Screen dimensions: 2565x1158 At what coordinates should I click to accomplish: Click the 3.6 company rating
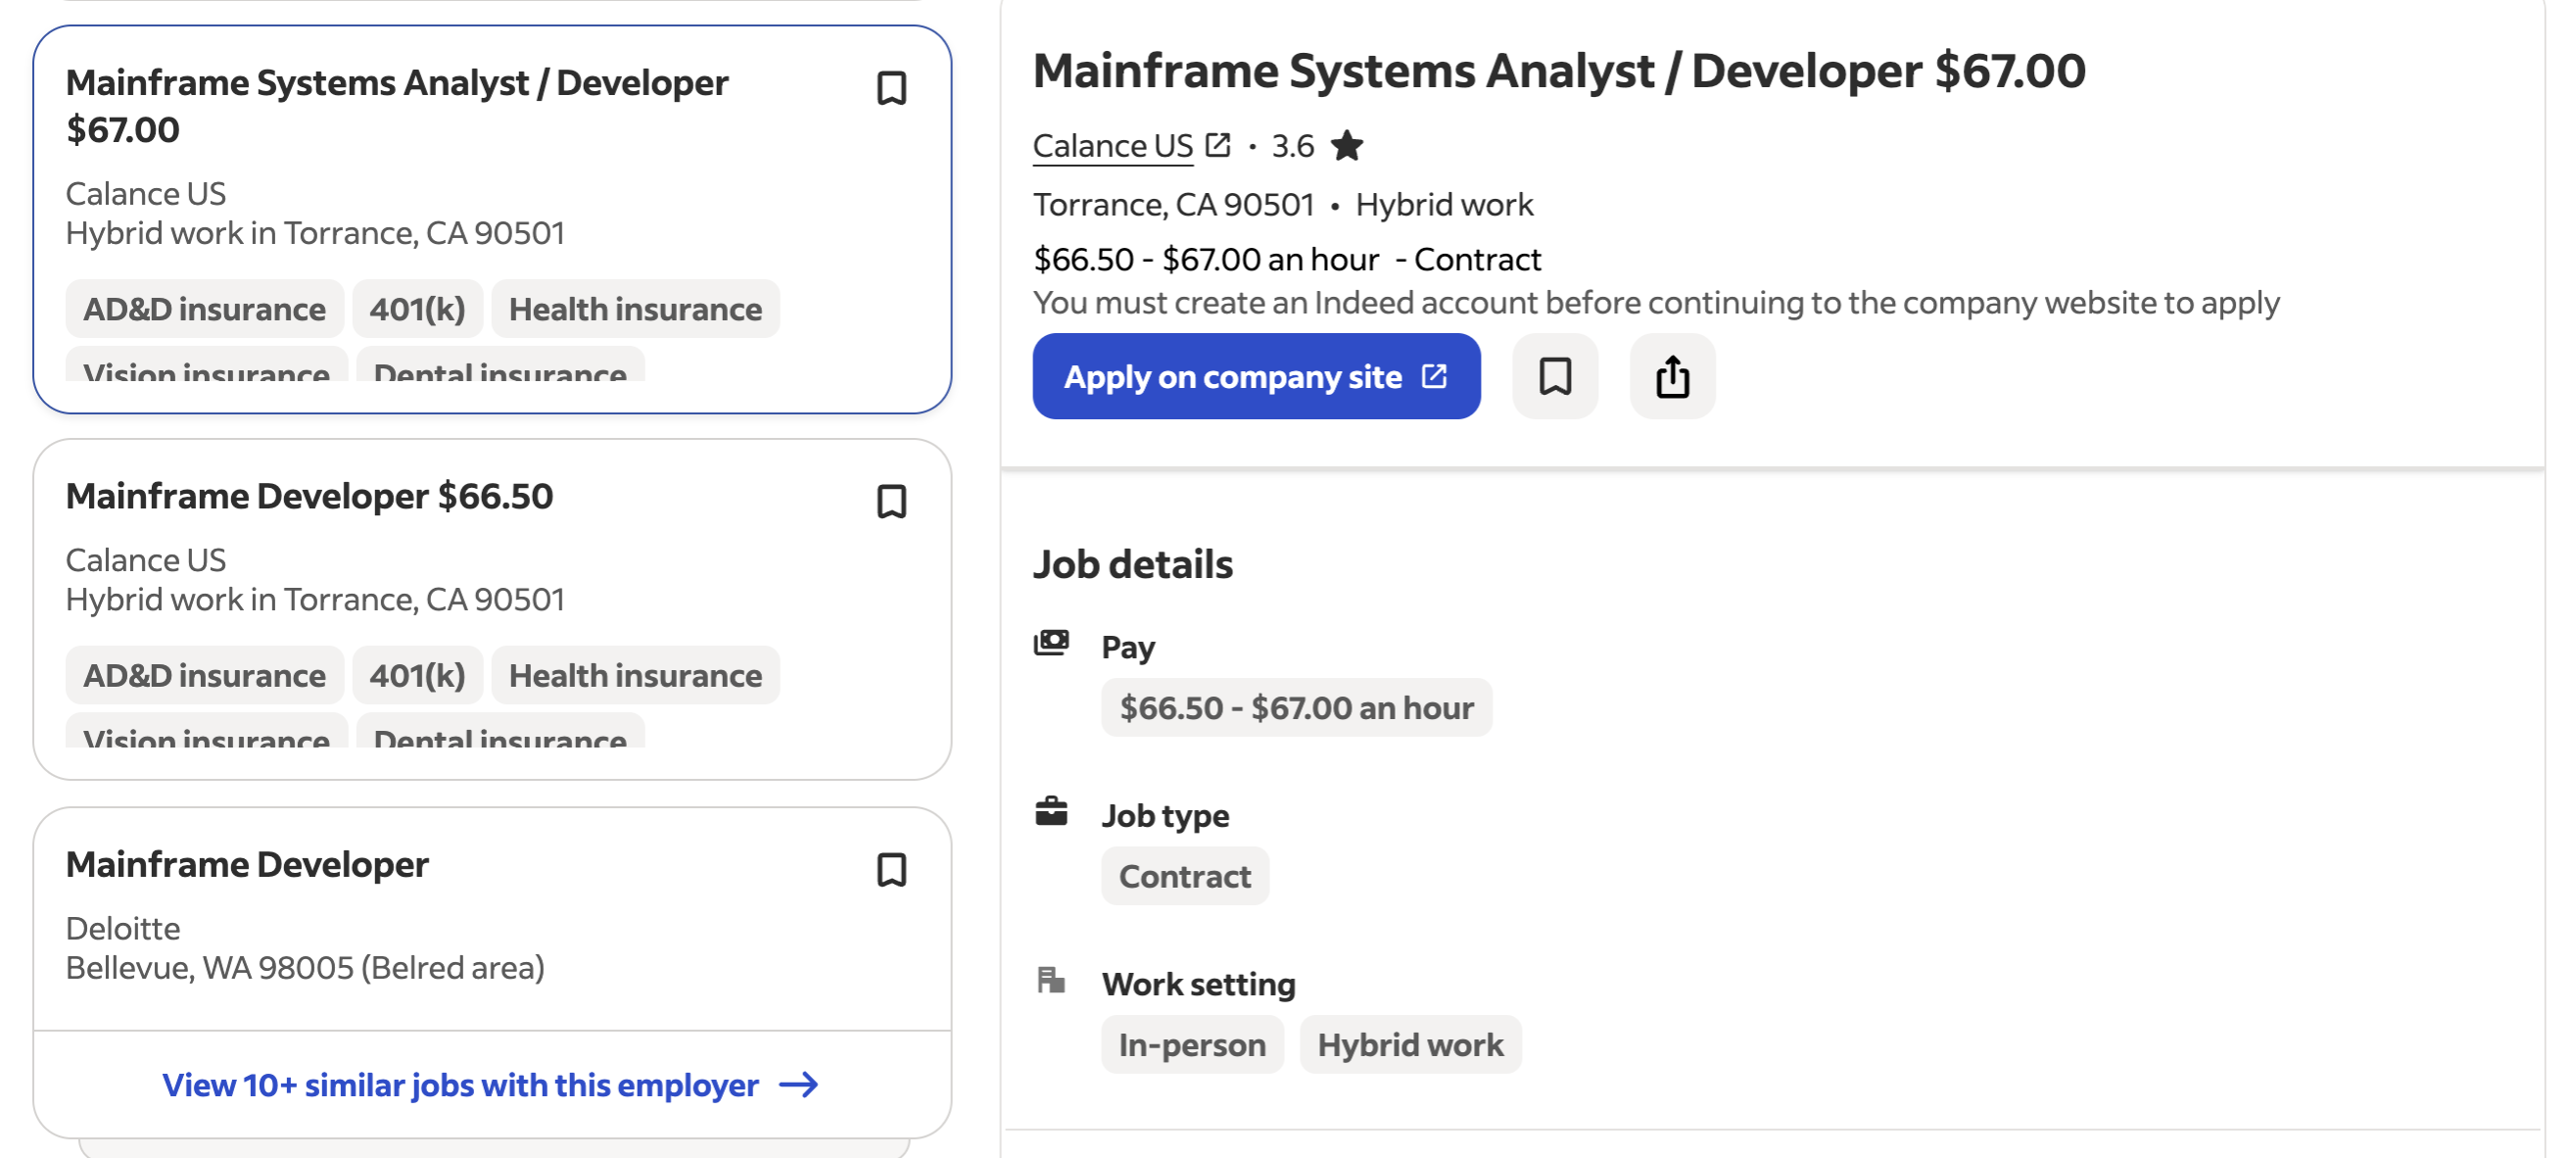point(1293,145)
